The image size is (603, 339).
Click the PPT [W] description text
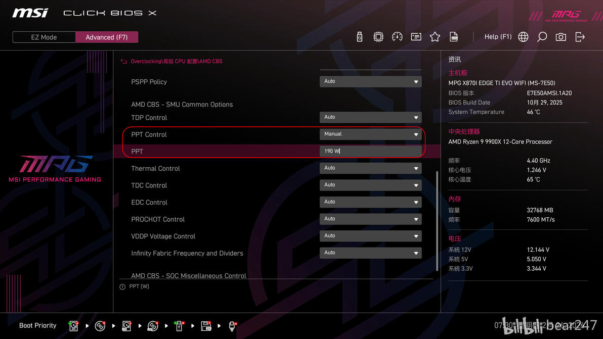coord(139,286)
